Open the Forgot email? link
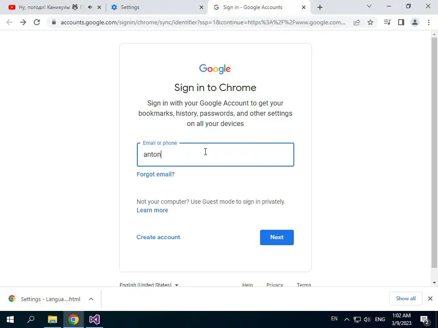 click(x=156, y=174)
